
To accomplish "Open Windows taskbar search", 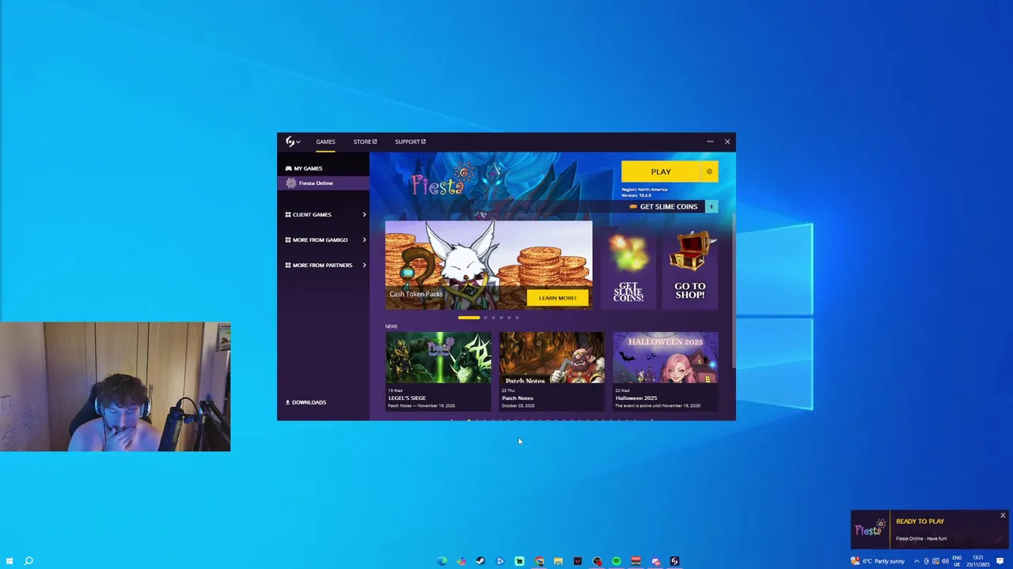I will pos(28,561).
